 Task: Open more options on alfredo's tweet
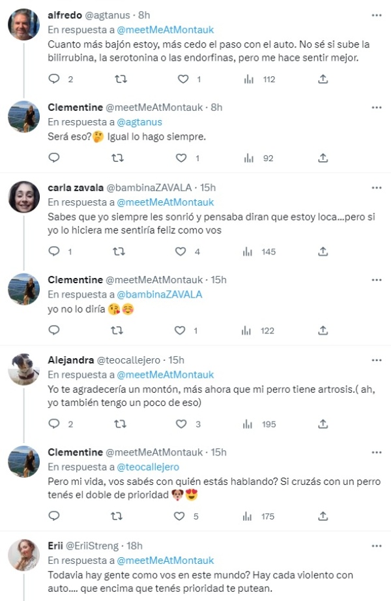click(377, 14)
